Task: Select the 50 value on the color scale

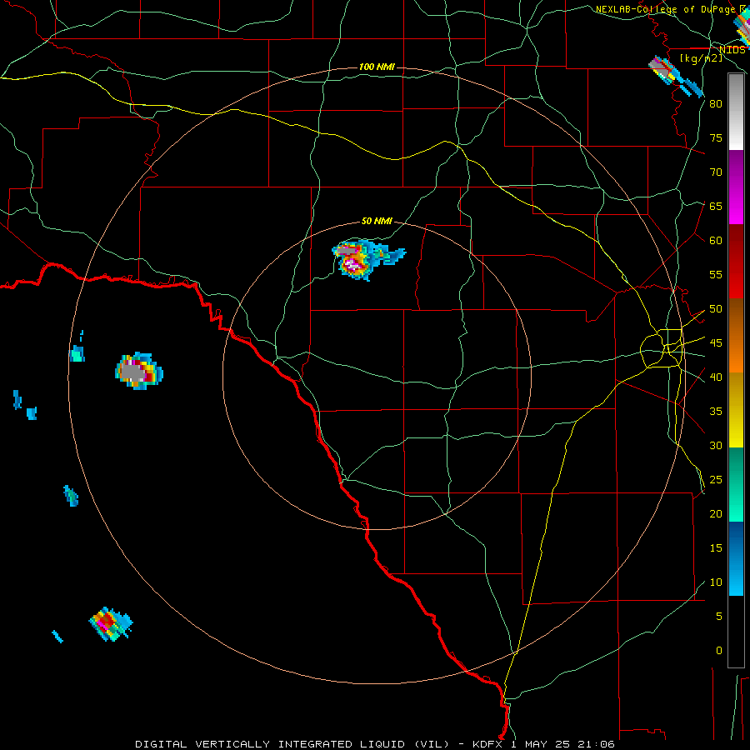Action: click(x=716, y=309)
